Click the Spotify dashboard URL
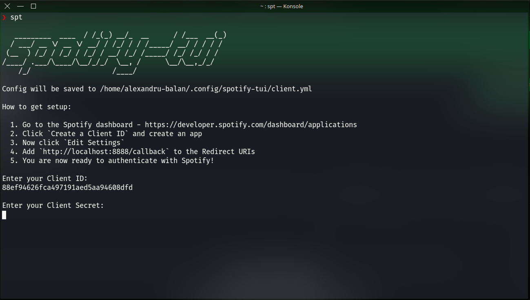This screenshot has width=530, height=300. [251, 125]
